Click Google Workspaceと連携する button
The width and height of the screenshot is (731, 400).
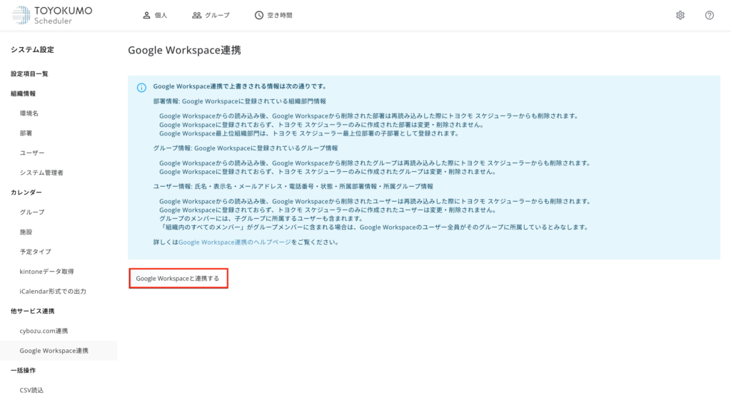click(178, 279)
